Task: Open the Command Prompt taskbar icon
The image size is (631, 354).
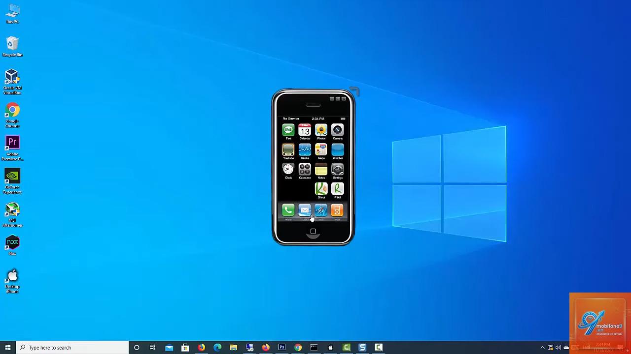Action: pos(314,348)
